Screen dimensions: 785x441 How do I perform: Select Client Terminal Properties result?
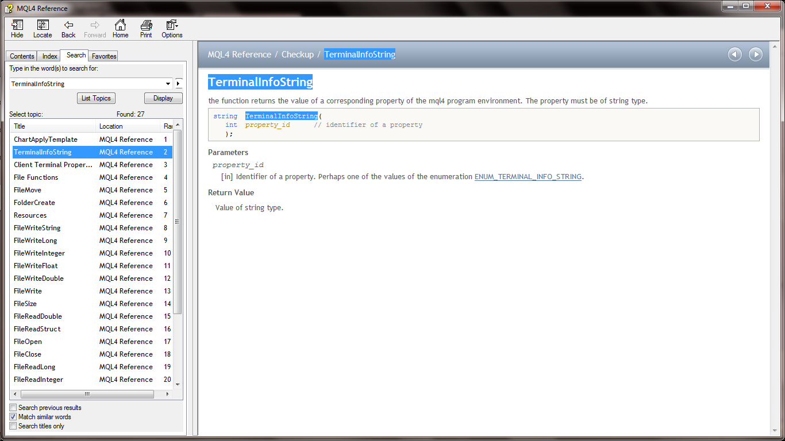point(92,165)
